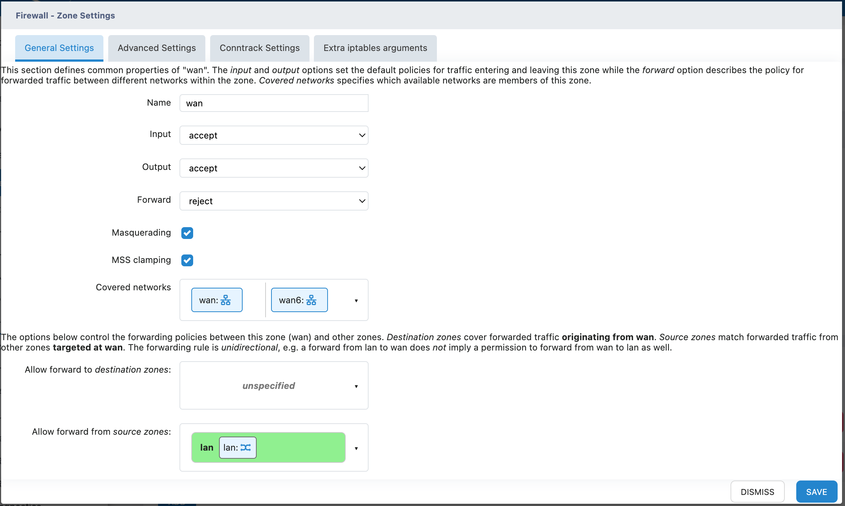Switch to the Advanced Settings tab
This screenshot has height=506, width=845.
[x=157, y=48]
